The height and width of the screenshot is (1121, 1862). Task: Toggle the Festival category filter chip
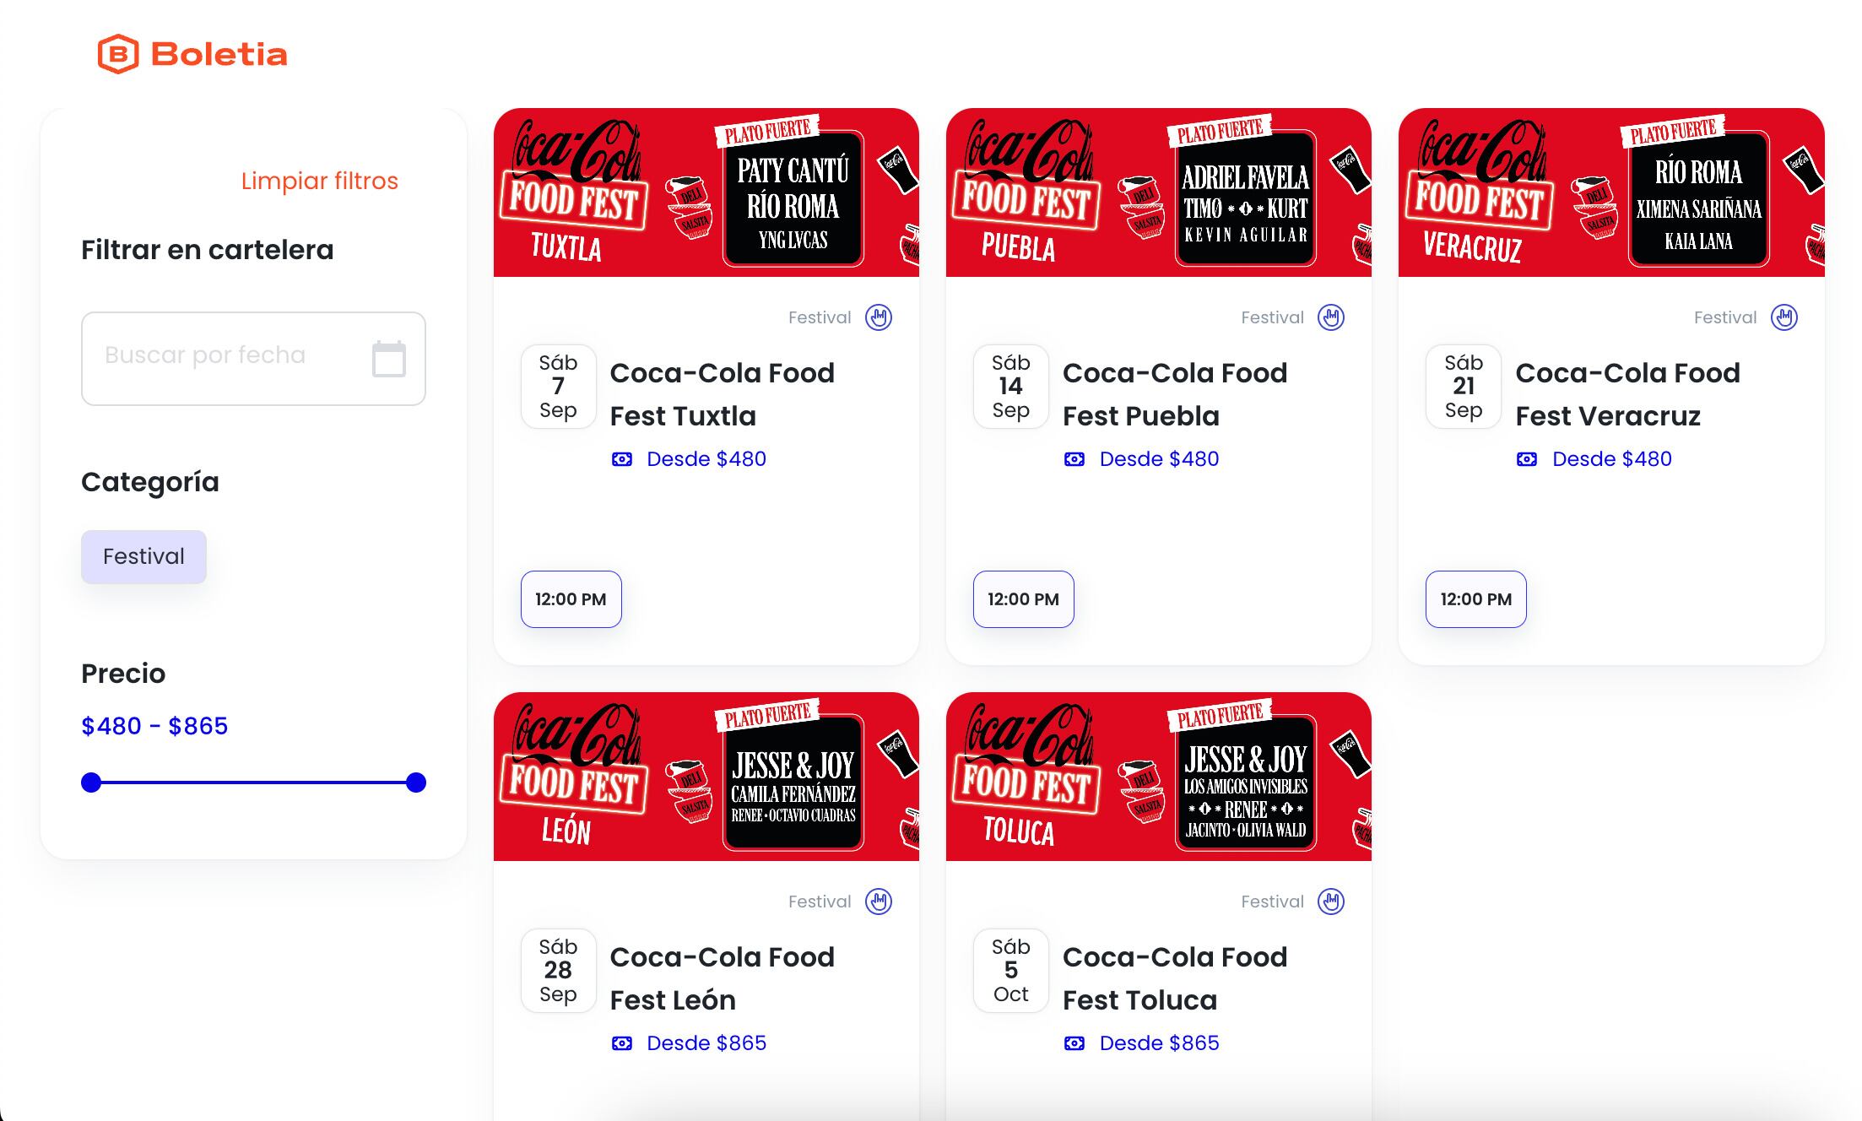143,556
